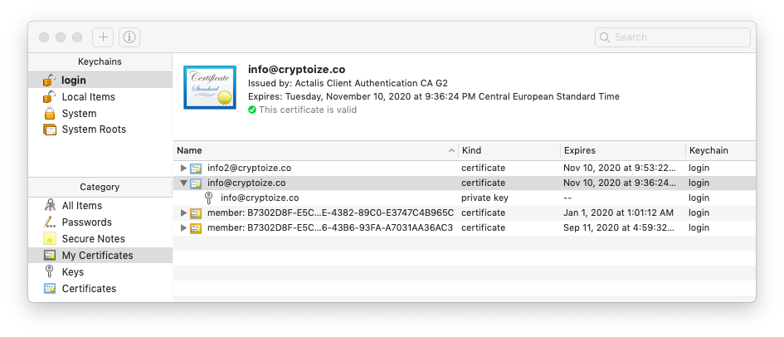Viewport: 784px width, 337px height.
Task: Select the Local Items keychain icon
Action: tap(49, 96)
